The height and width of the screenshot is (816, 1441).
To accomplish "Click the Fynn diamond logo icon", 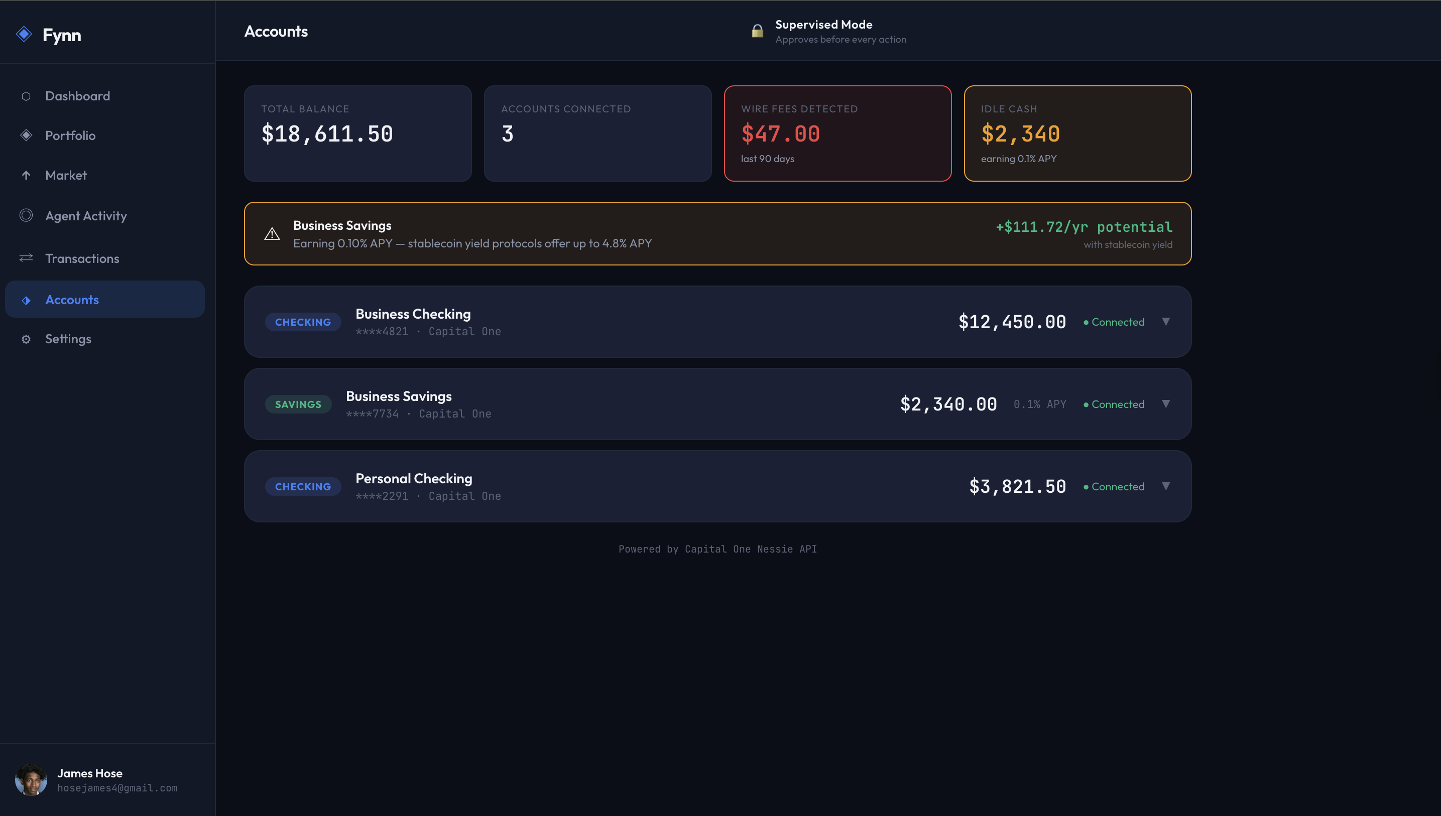I will [24, 34].
